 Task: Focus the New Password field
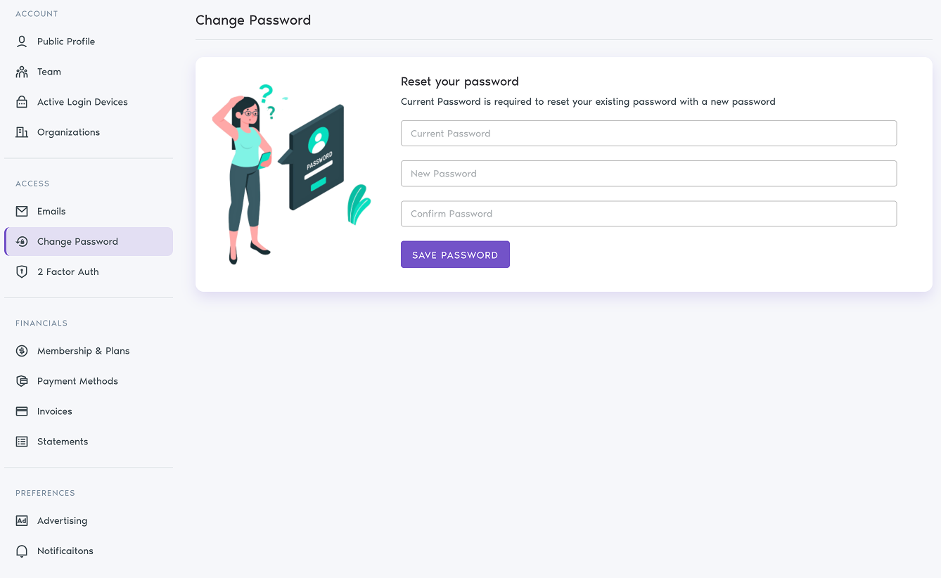pyautogui.click(x=648, y=173)
